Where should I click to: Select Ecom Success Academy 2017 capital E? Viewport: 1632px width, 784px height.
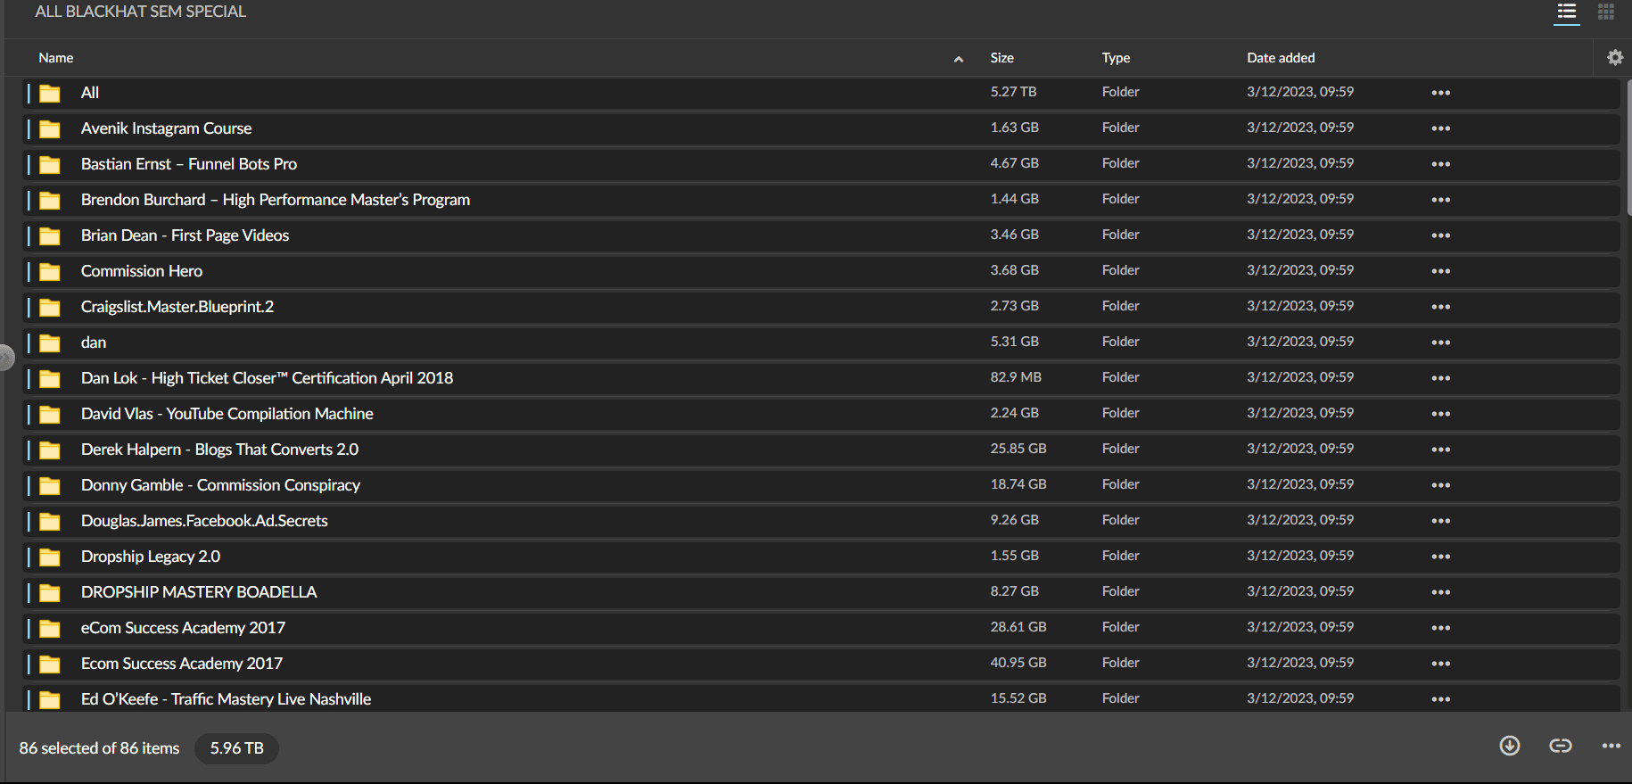tap(182, 664)
